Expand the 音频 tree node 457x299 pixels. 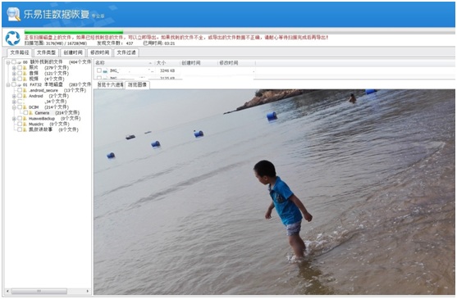[14, 73]
